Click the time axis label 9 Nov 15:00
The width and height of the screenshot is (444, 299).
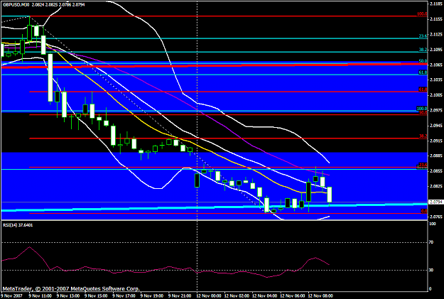pos(97,296)
